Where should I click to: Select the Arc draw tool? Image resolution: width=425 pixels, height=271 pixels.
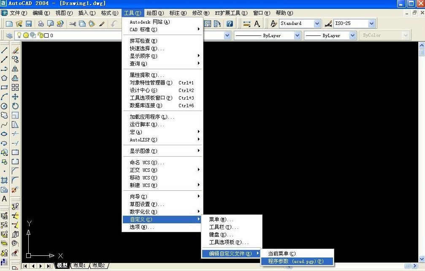[x=4, y=97]
